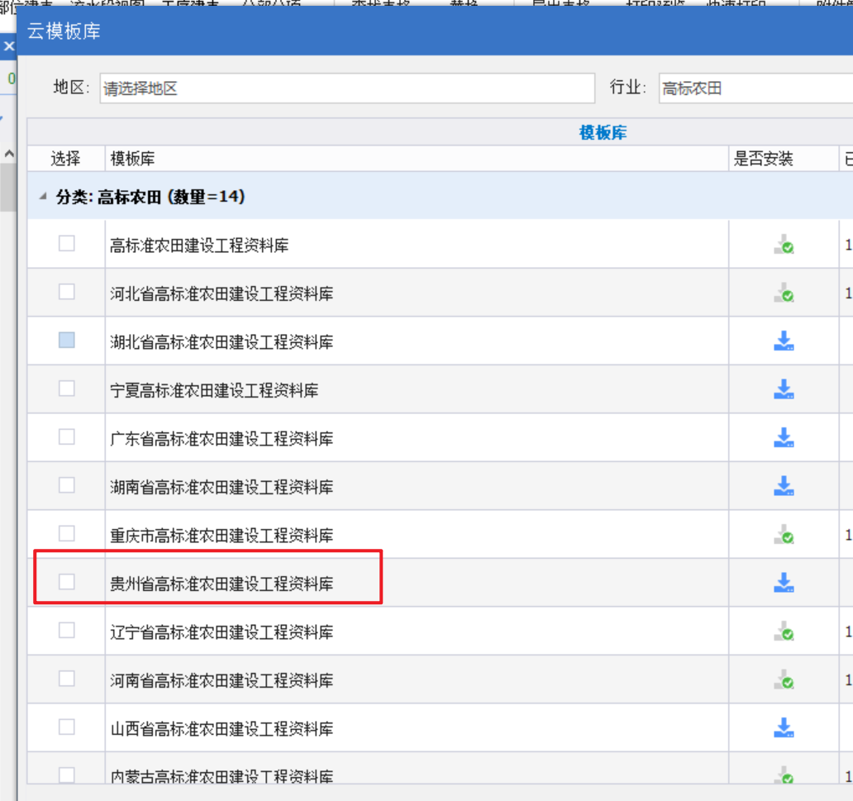Click download icon for 山西省高标准农田建设工程资料库

click(784, 728)
